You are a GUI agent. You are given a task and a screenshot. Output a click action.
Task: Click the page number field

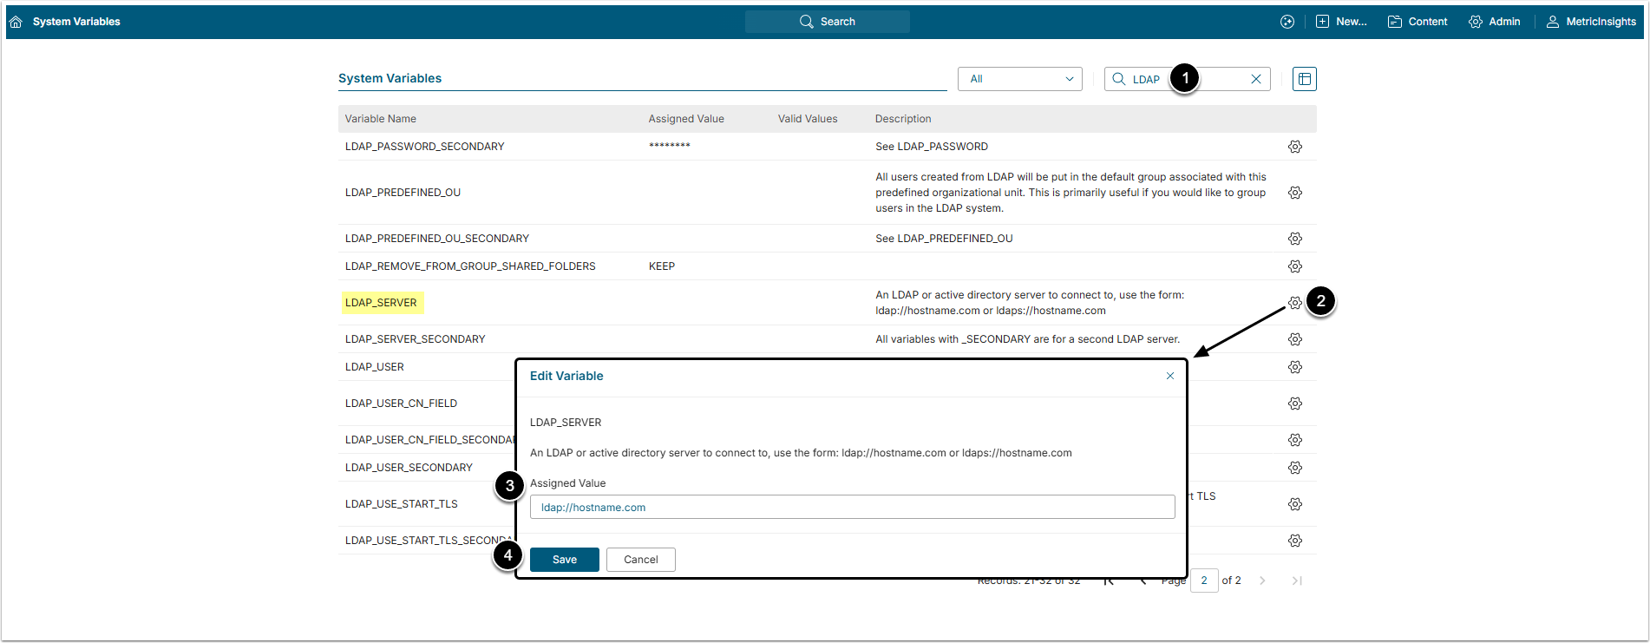[1203, 581]
